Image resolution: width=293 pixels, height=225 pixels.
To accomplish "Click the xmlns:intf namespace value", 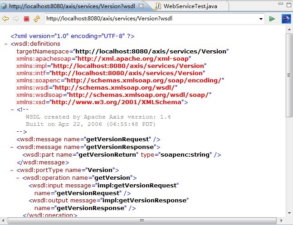I will [x=127, y=73].
